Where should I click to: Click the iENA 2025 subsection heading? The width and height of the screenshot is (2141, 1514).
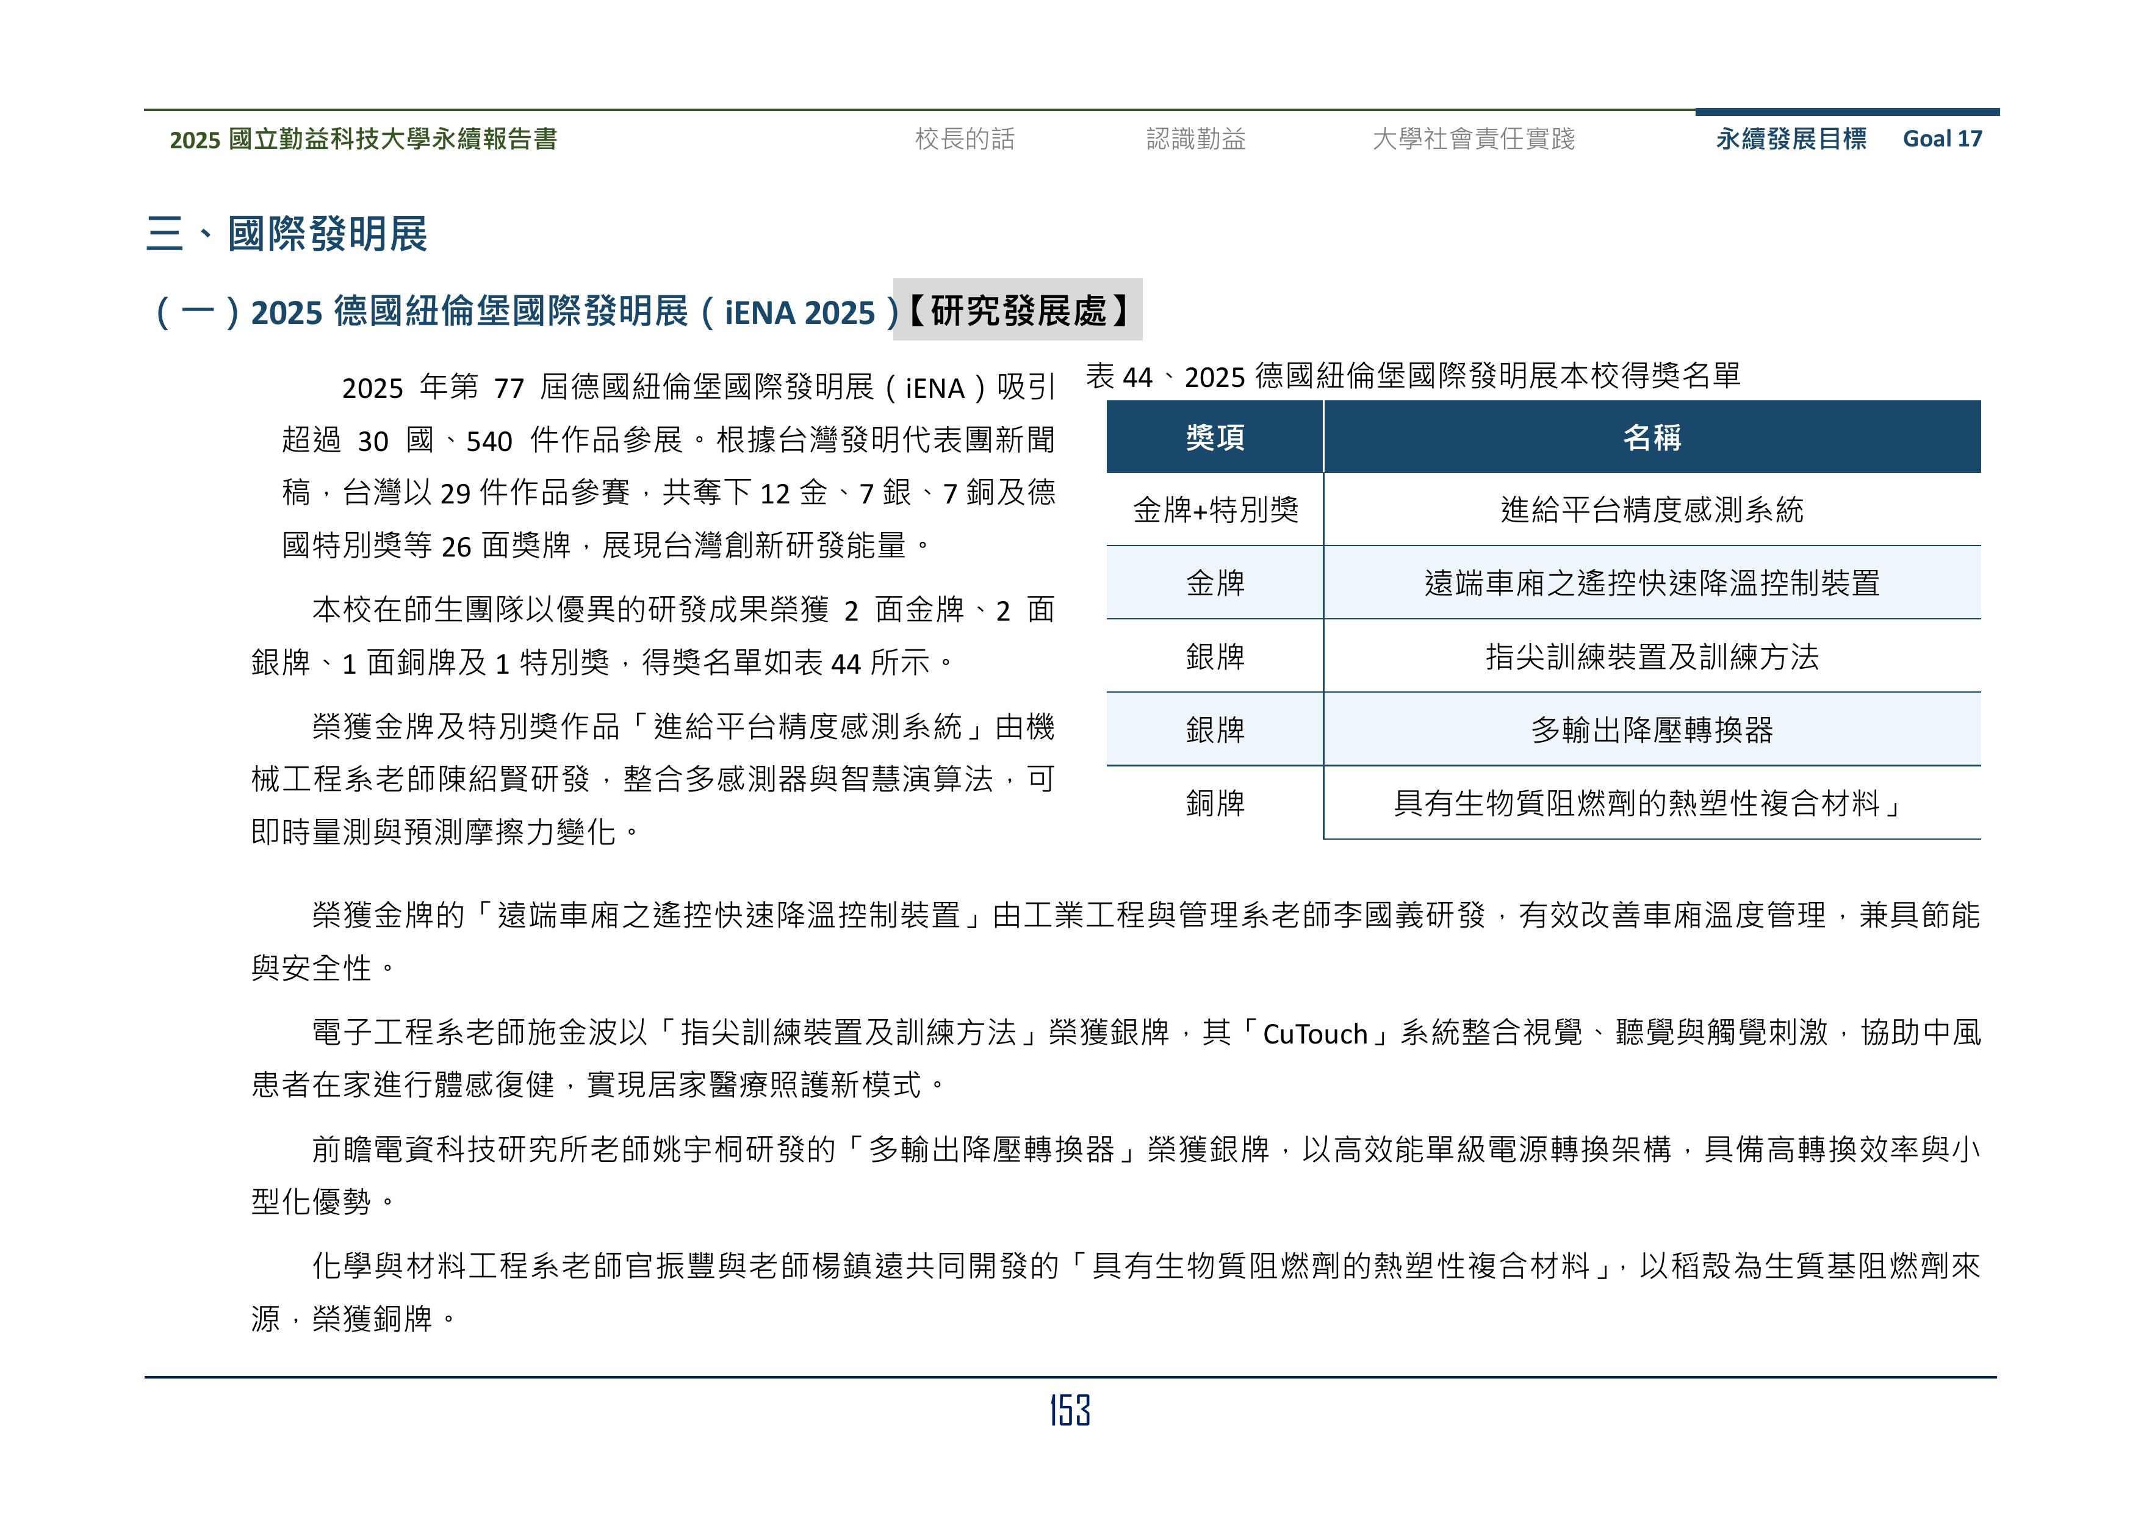click(522, 312)
